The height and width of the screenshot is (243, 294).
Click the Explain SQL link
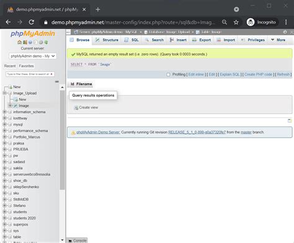(229, 74)
